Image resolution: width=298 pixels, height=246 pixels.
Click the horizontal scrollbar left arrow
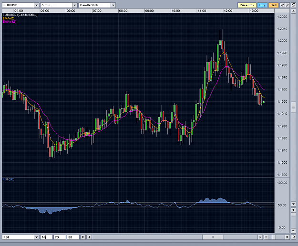tap(89, 237)
